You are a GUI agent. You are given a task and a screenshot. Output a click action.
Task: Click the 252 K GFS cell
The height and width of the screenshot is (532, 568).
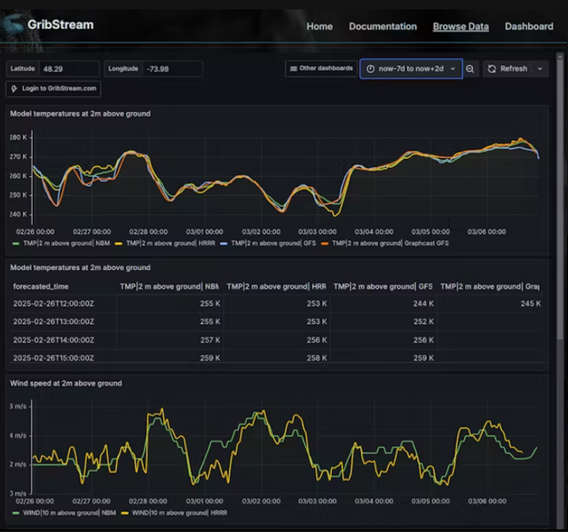click(x=423, y=322)
